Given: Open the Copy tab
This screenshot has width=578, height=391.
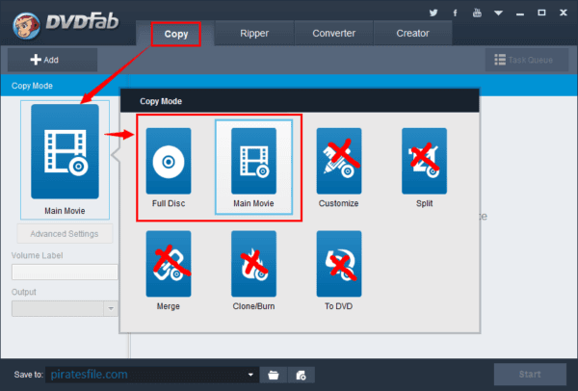Looking at the screenshot, I should (x=176, y=34).
